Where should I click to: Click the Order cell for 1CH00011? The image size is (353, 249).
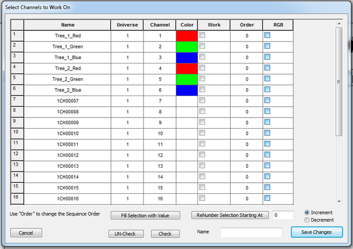tap(247, 145)
